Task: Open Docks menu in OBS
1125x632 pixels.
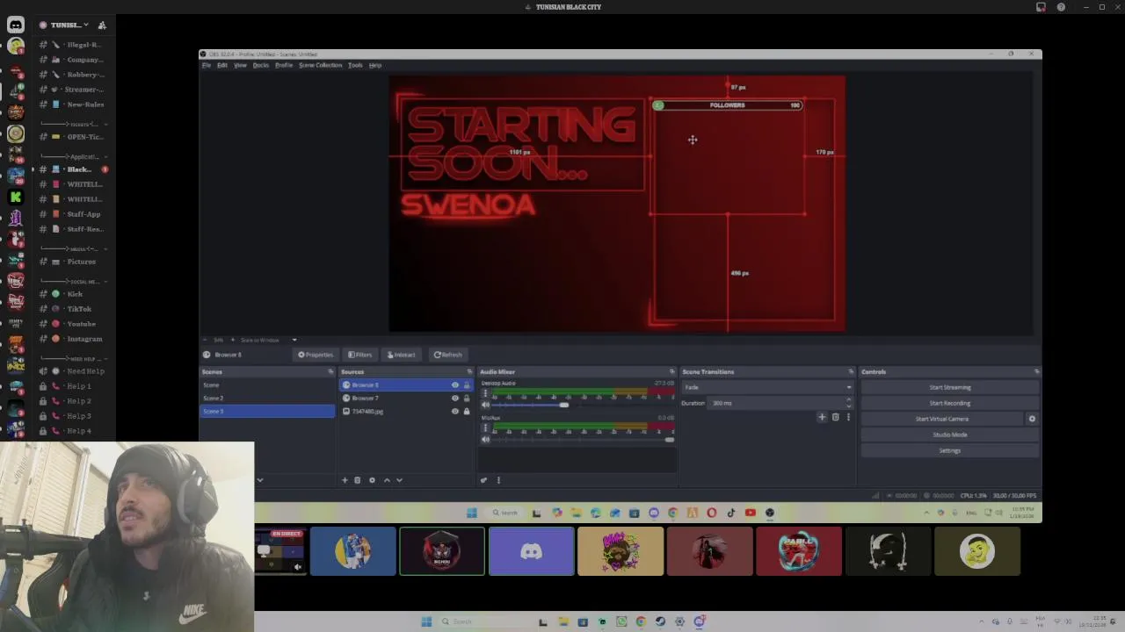Action: pos(261,65)
